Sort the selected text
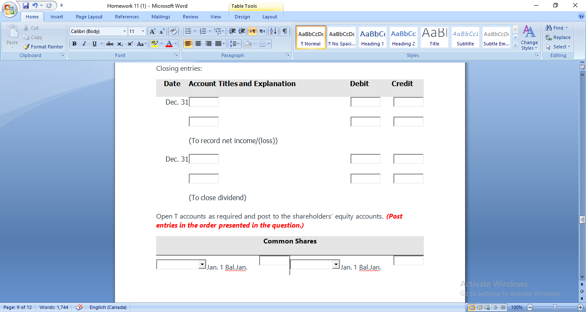The image size is (586, 312). (x=273, y=31)
